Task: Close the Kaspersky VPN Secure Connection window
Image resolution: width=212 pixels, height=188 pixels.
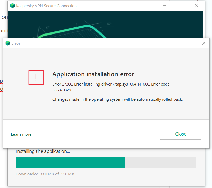Action: (197, 6)
